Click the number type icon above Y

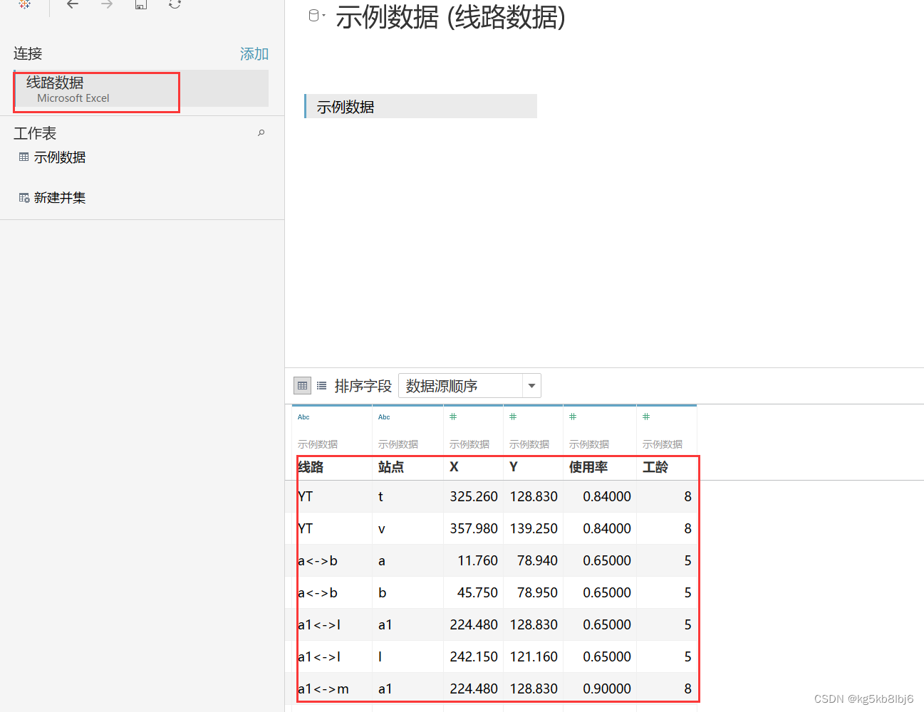513,417
